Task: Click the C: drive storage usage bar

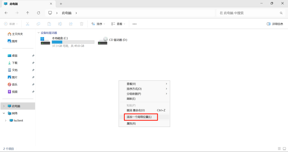Action: click(x=73, y=42)
